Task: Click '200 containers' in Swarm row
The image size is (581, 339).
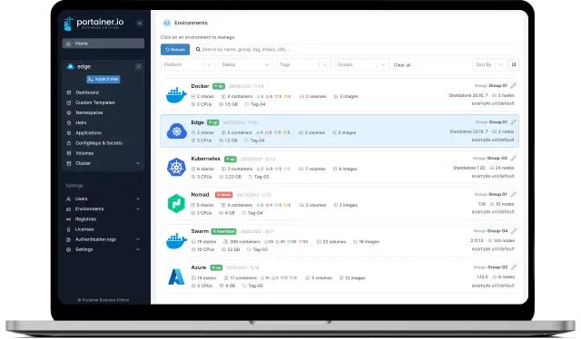Action: click(x=245, y=242)
